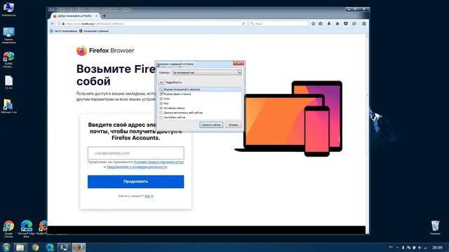
Task: Select the 'Рабочий стол' folder desktop icon
Action: pos(8,106)
